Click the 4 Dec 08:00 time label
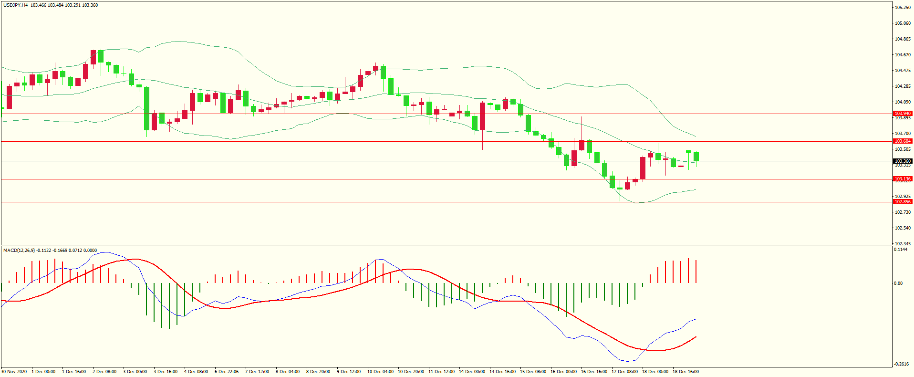The image size is (914, 377). pos(196,372)
